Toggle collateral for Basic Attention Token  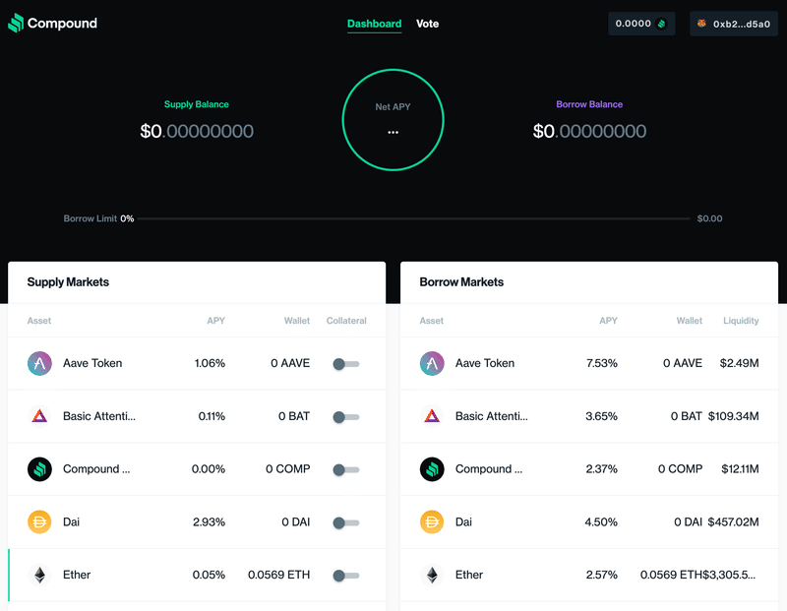pyautogui.click(x=346, y=417)
